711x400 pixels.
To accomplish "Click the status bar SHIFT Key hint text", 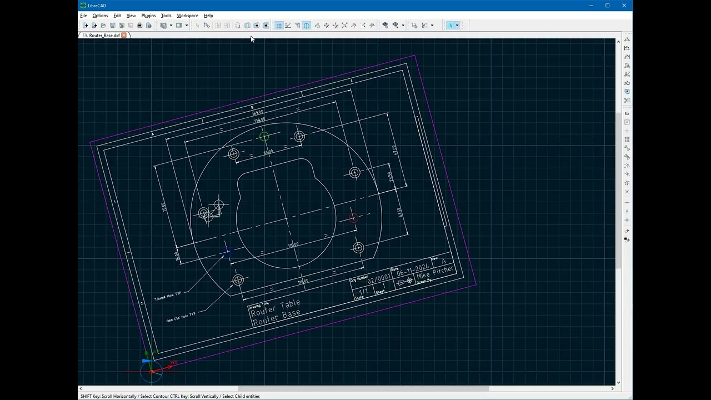I will 170,396.
